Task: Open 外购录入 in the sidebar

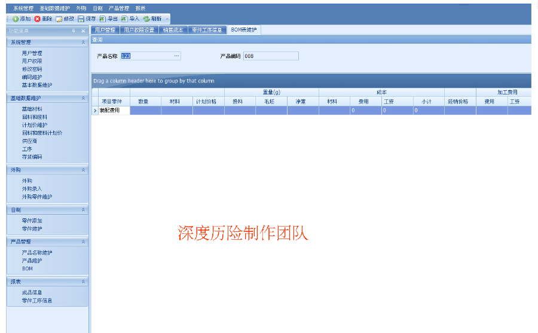Action: [32, 189]
